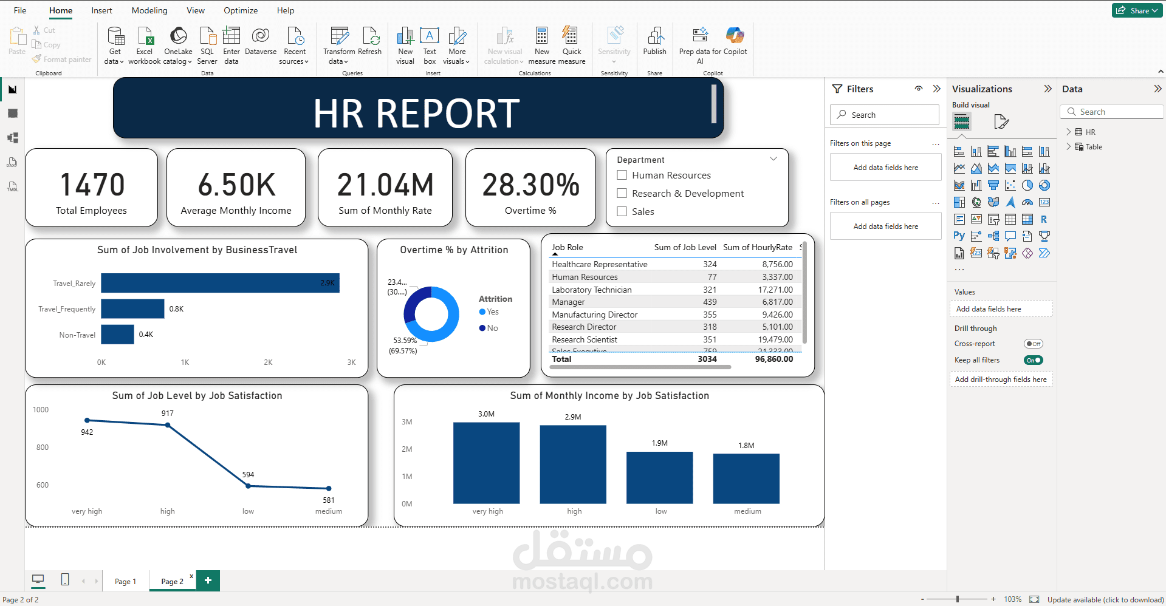The height and width of the screenshot is (606, 1166).
Task: Switch to View ribbon tab
Action: (196, 10)
